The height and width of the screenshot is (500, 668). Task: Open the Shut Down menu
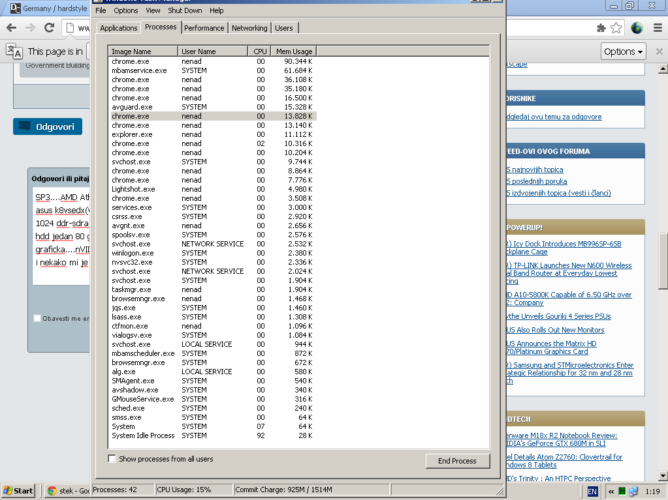[x=185, y=10]
